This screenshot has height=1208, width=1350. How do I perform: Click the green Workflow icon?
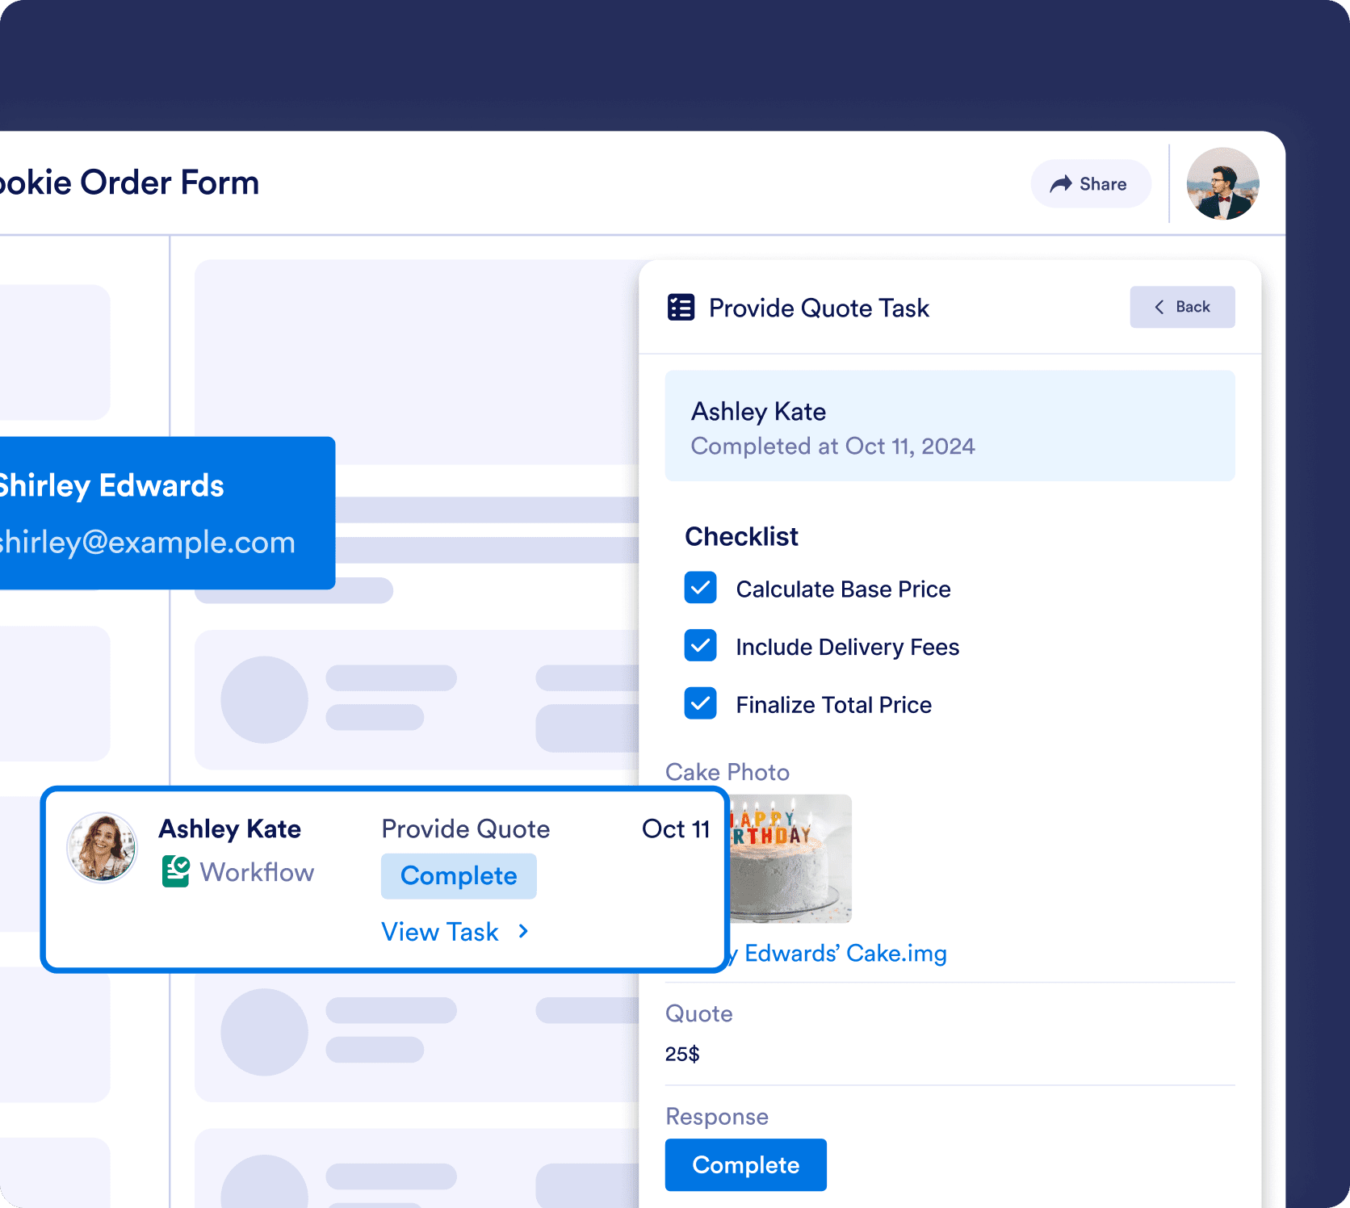tap(175, 872)
